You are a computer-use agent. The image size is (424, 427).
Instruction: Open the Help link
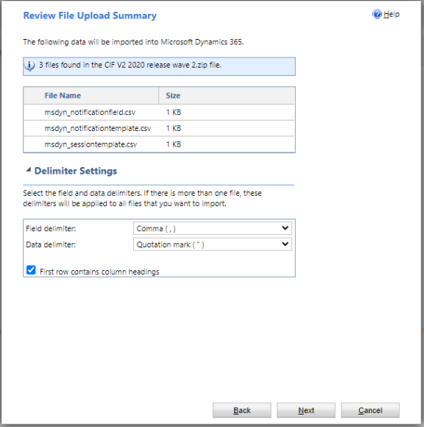pos(392,14)
